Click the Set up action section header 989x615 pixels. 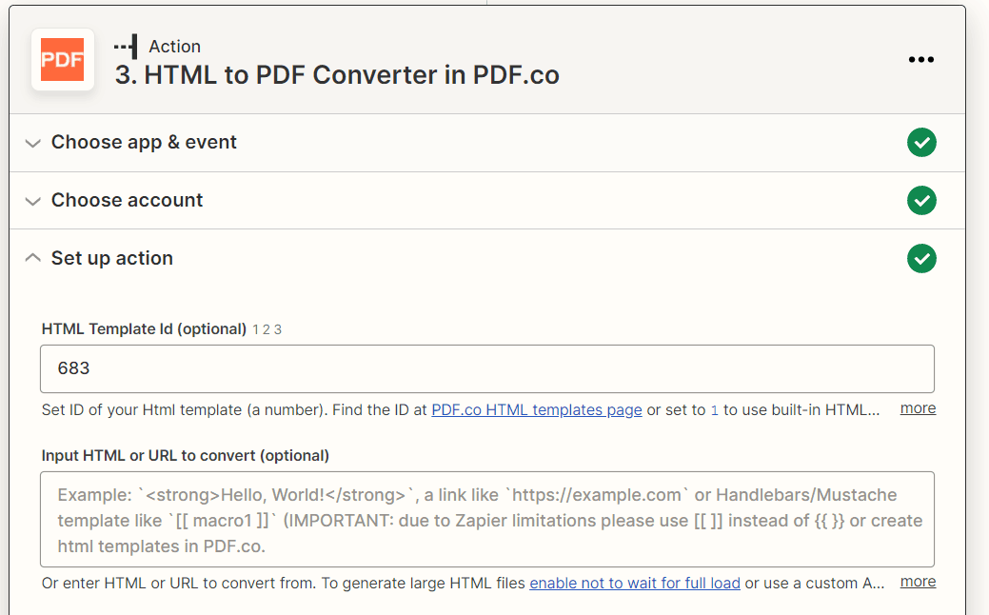tap(111, 258)
